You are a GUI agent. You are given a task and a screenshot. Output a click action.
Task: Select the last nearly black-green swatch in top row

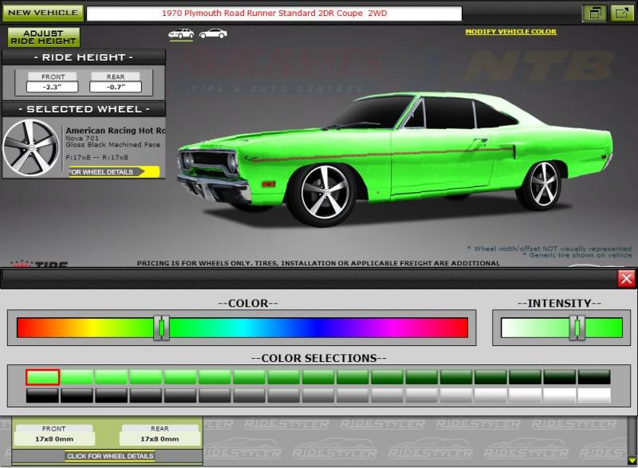click(x=594, y=377)
